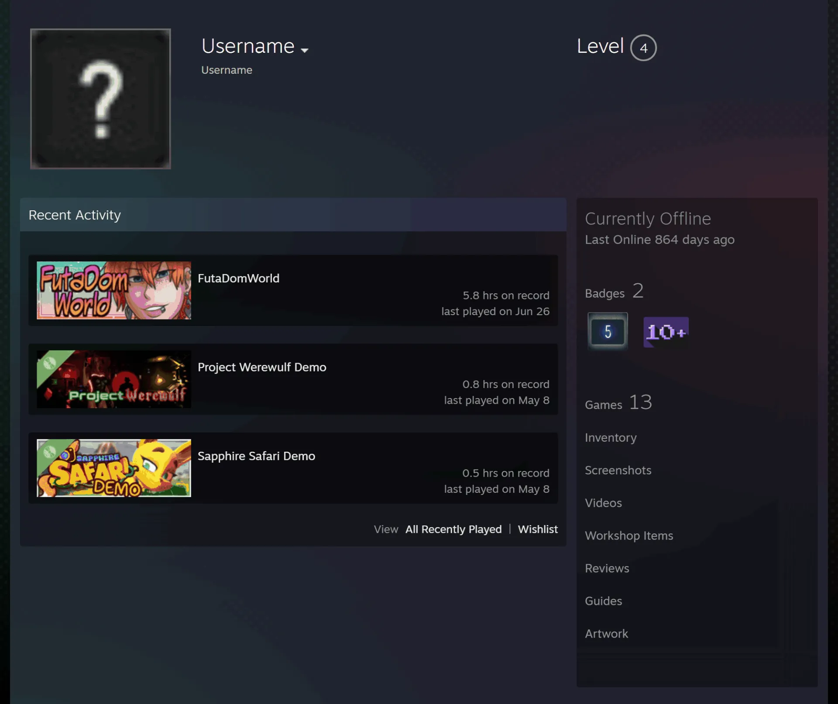
Task: Click the Level label text
Action: coord(600,46)
